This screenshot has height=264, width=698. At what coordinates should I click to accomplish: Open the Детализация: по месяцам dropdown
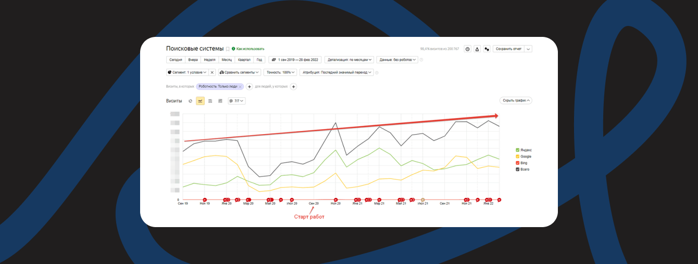coord(350,60)
